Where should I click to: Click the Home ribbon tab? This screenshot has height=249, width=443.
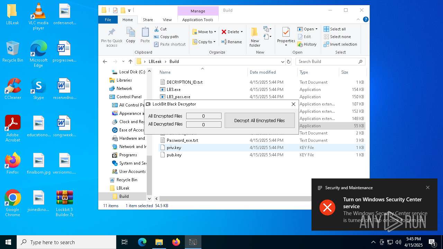(x=127, y=20)
